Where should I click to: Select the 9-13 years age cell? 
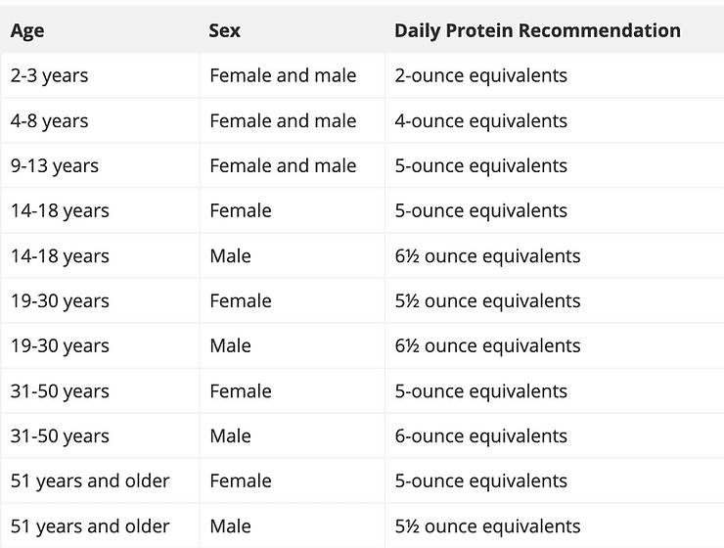tap(55, 165)
